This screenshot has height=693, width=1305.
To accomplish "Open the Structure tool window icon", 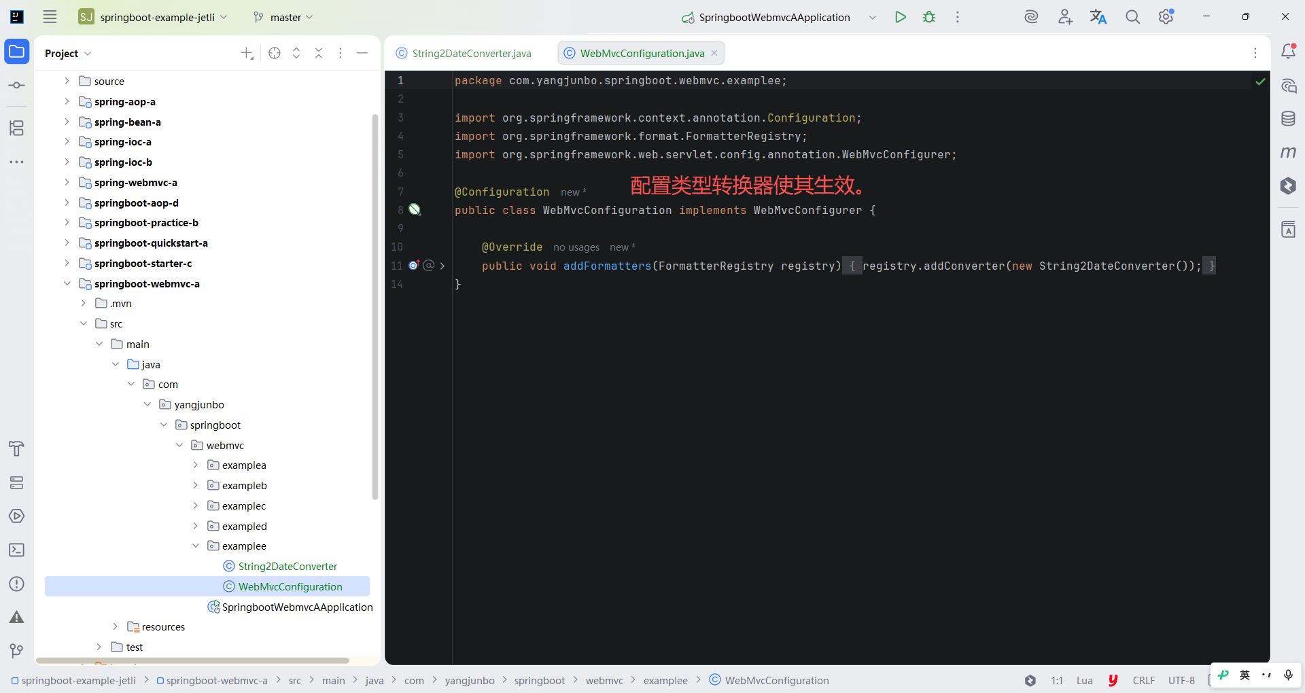I will (x=17, y=128).
